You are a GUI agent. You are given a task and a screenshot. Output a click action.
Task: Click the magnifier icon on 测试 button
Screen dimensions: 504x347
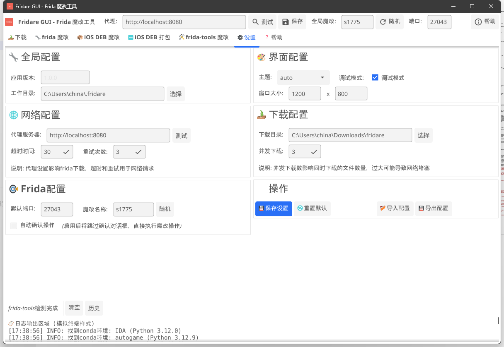pyautogui.click(x=255, y=22)
